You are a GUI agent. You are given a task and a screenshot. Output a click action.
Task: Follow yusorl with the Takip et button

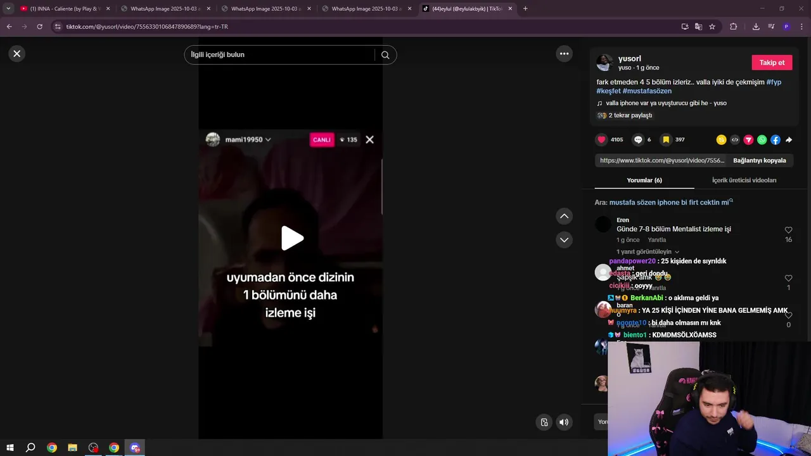[772, 63]
